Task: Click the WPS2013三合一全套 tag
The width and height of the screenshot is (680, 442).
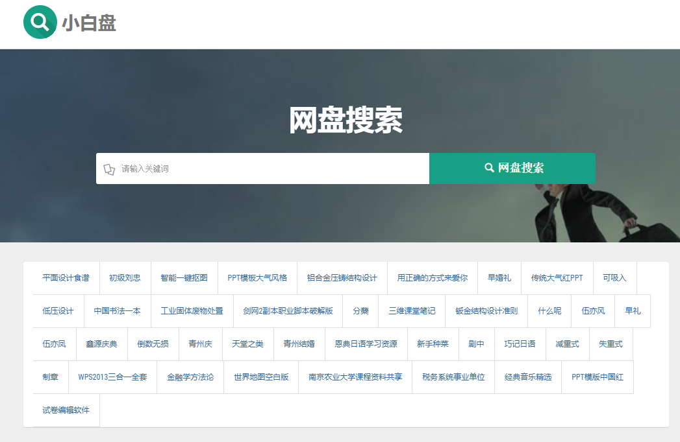Action: click(112, 377)
